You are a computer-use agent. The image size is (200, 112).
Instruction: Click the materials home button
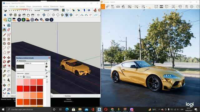[x=24, y=77]
